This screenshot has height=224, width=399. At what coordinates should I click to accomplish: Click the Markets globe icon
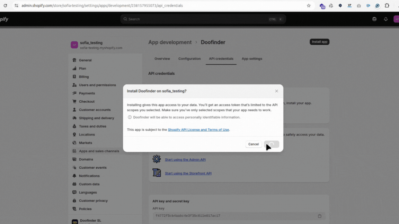[74, 143]
